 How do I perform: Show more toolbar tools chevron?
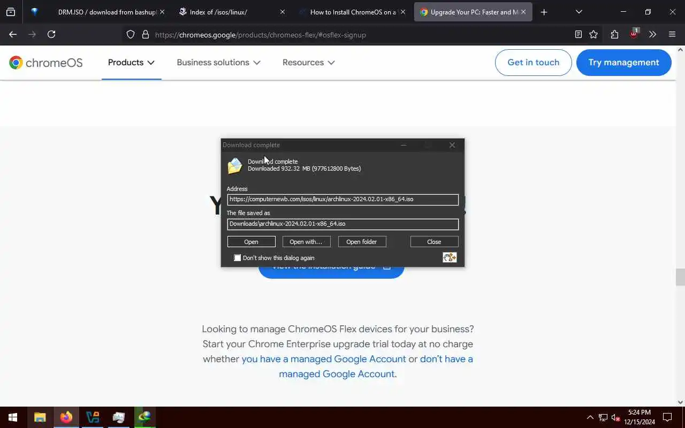pos(652,34)
